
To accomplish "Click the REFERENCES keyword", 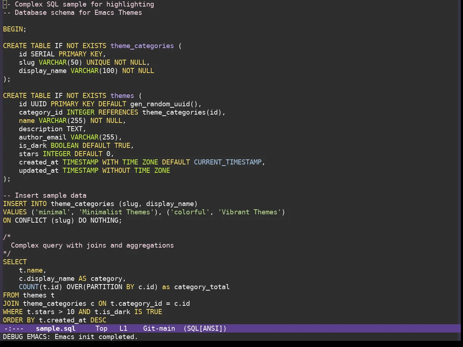I will pyautogui.click(x=118, y=112).
